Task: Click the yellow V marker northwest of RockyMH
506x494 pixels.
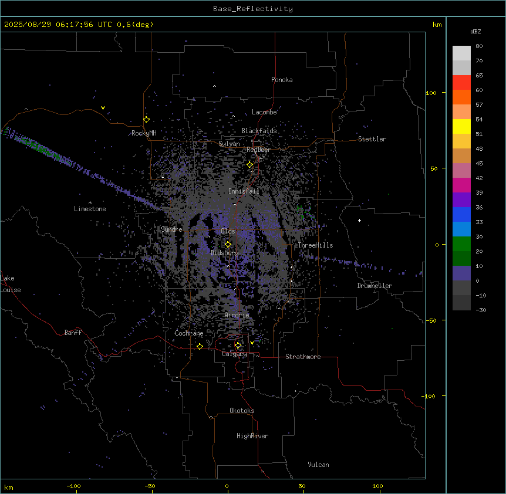Action: coord(103,108)
